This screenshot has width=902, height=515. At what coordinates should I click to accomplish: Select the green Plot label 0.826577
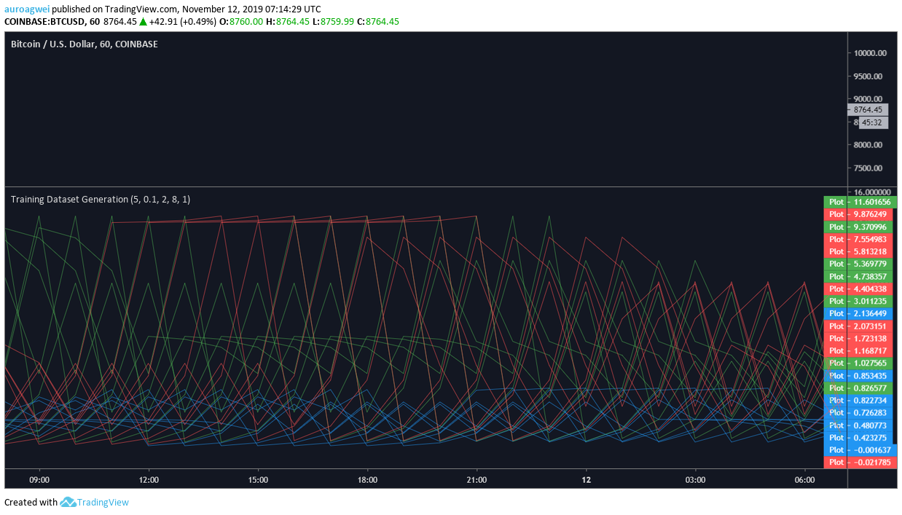858,388
